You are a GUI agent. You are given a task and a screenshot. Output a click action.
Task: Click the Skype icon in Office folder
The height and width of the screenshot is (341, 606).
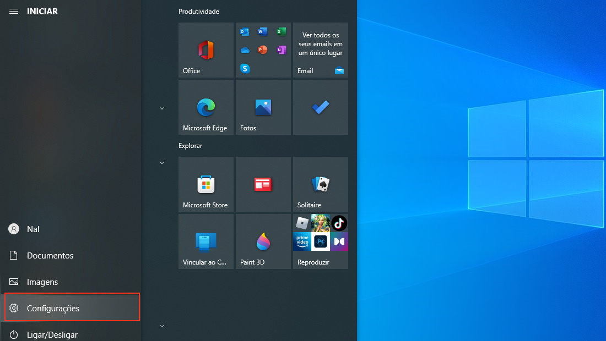[245, 68]
